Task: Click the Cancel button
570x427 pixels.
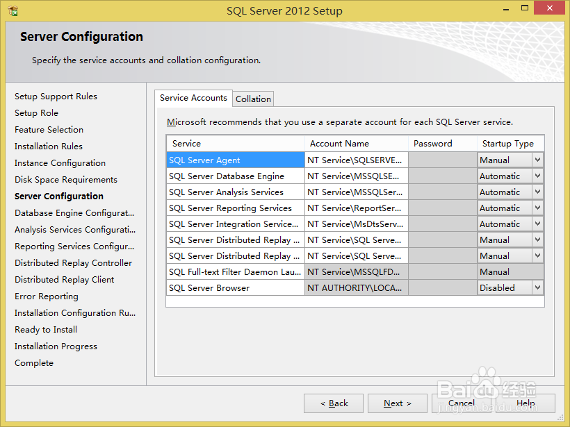Action: (x=462, y=403)
